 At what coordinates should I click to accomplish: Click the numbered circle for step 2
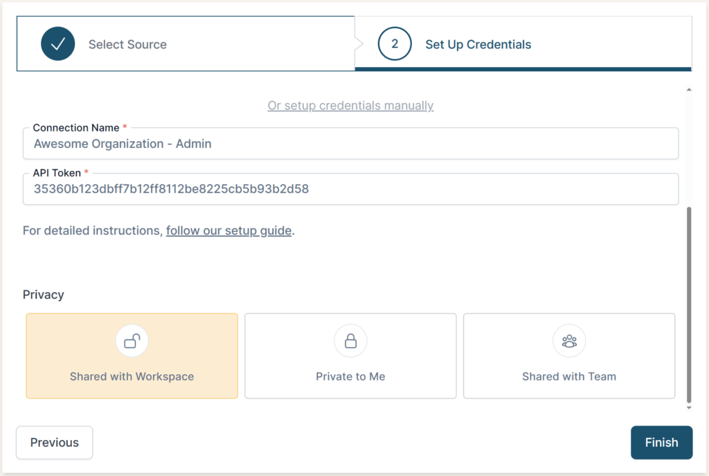[x=395, y=43]
